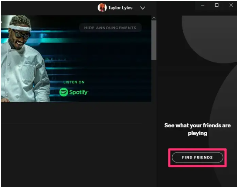Open Find Friends in the friend activity panel
238x188 pixels.
click(x=197, y=157)
